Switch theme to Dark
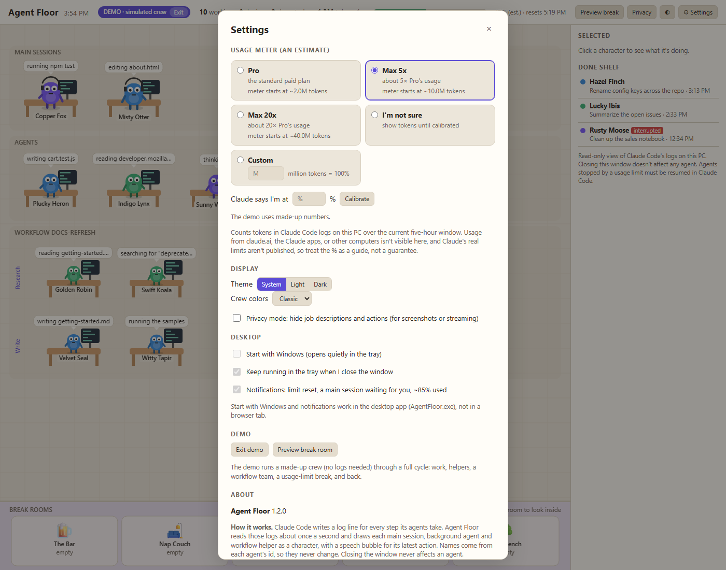 (x=320, y=284)
